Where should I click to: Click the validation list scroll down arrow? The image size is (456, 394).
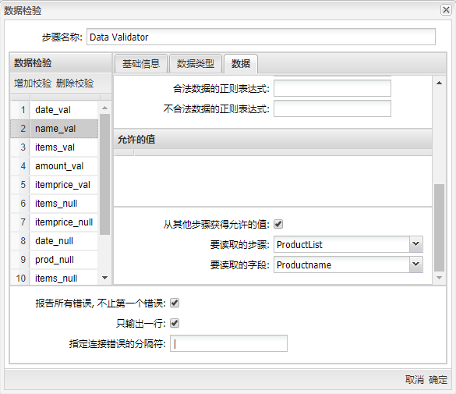tap(105, 278)
